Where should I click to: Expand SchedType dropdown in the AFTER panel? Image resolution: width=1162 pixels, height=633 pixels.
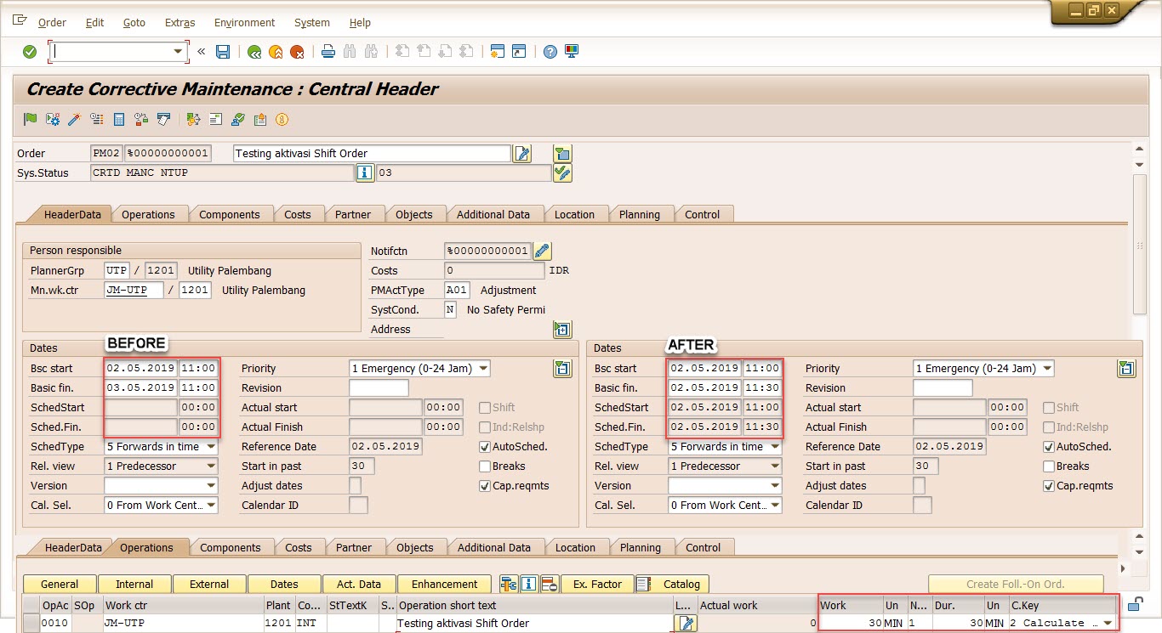[774, 447]
